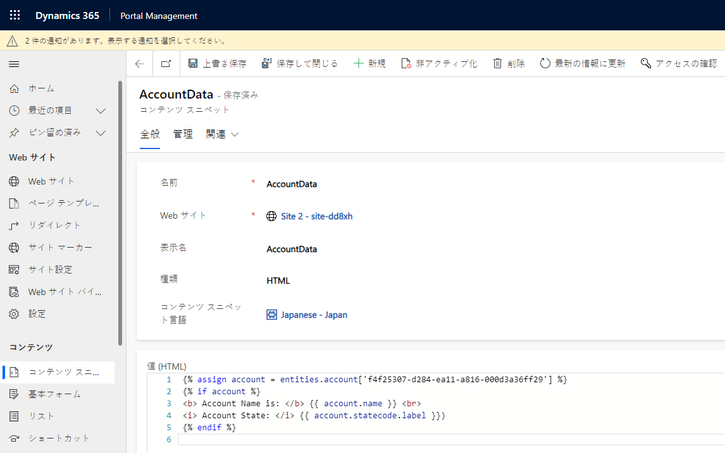The image size is (725, 453).
Task: Open the 関連 tab dropdown
Action: [x=222, y=135]
